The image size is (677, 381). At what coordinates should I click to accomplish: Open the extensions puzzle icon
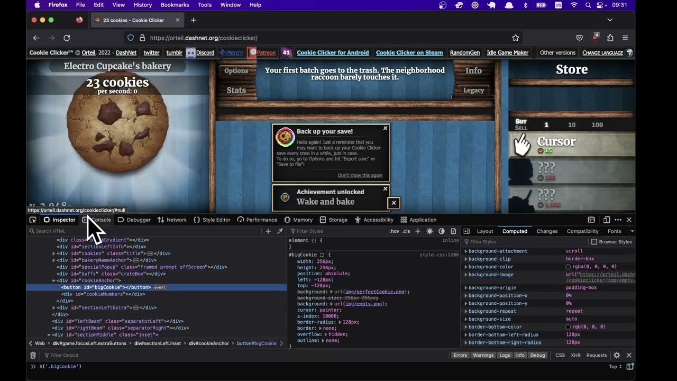point(610,38)
